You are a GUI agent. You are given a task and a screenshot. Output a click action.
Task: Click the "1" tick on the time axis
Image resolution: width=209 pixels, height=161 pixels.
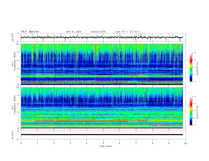(37, 143)
